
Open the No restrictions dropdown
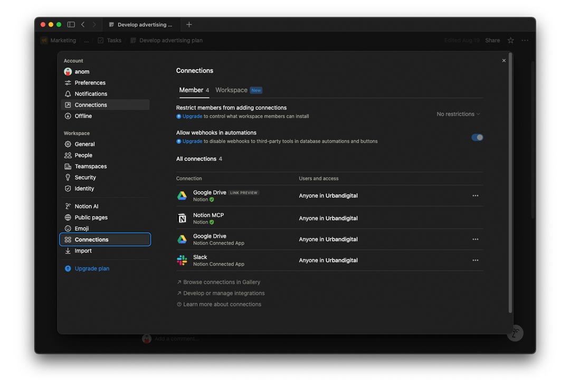458,114
